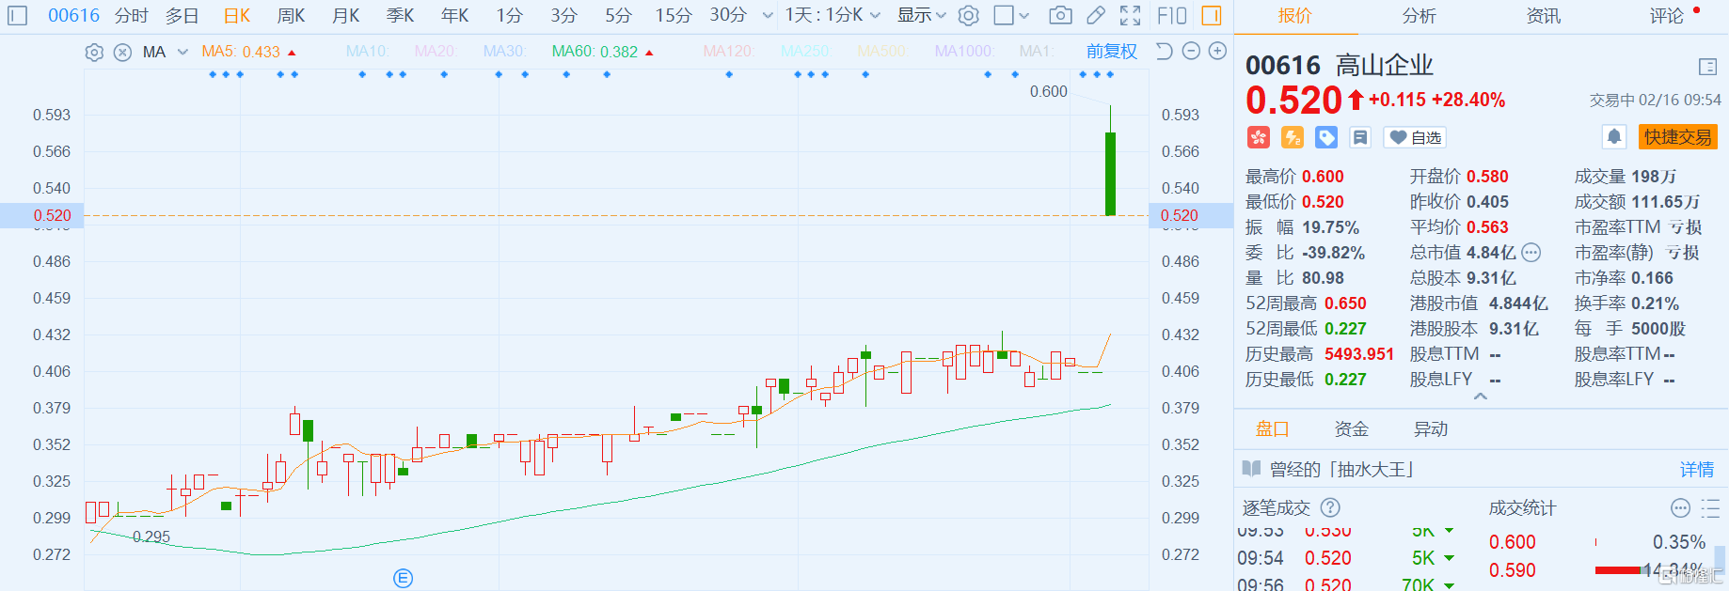Click the price alert bell icon
1729x591 pixels.
tap(1614, 137)
